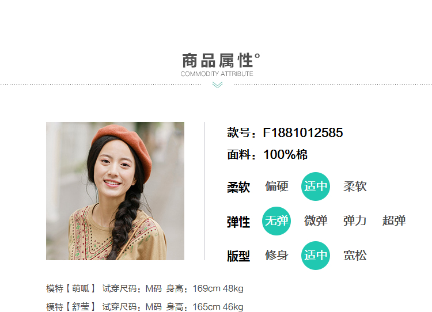Choose the 微弹 elasticity option
The width and height of the screenshot is (432, 312).
point(316,221)
